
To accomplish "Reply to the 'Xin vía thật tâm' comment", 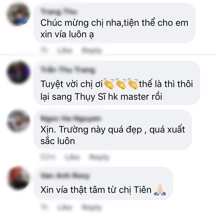I will pos(91,207).
